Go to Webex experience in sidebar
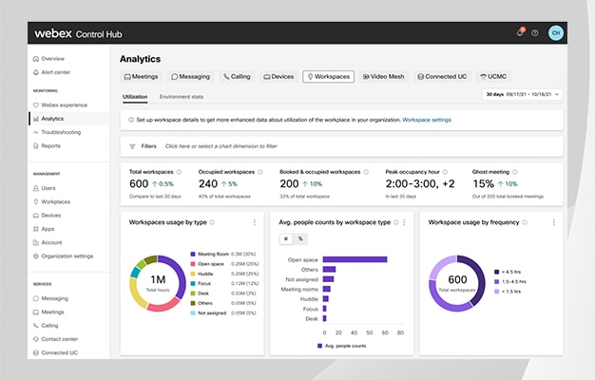The image size is (595, 380). coord(60,105)
